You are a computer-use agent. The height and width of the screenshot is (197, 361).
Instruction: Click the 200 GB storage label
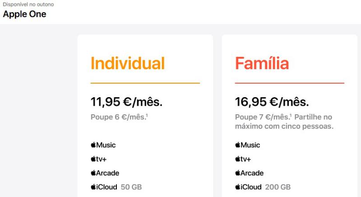[x=278, y=187]
